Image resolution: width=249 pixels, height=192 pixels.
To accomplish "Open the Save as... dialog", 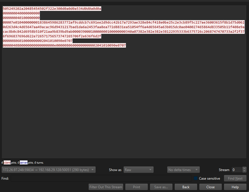I will tap(161, 187).
